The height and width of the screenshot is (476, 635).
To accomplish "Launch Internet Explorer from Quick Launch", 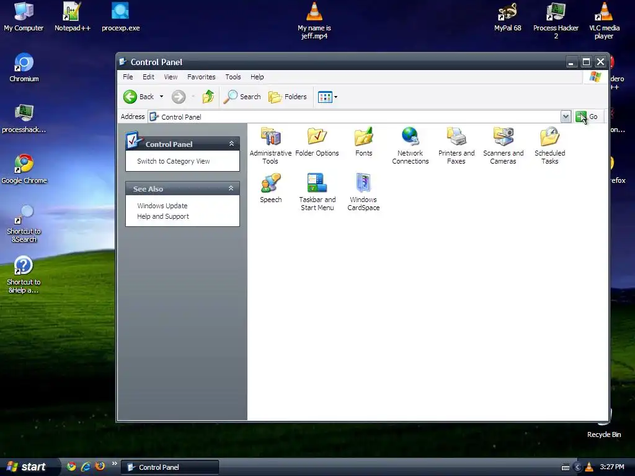I will [86, 467].
